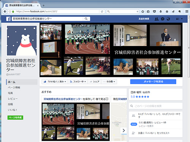This screenshot has width=190, height=142.
Task: Select いいね！ in page sidebar
Action: pyautogui.click(x=12, y=110)
